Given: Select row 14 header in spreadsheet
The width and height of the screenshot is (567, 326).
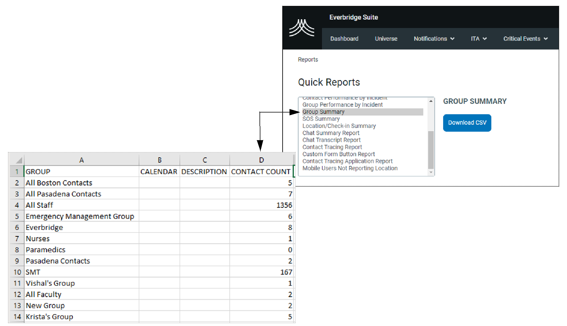Looking at the screenshot, I should (17, 317).
